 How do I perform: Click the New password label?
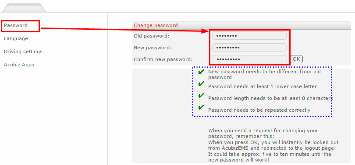[153, 48]
